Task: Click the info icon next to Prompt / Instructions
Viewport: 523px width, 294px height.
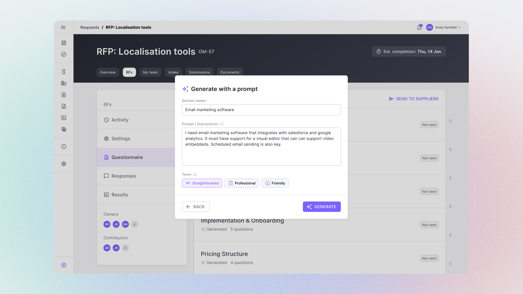Action: tap(222, 124)
